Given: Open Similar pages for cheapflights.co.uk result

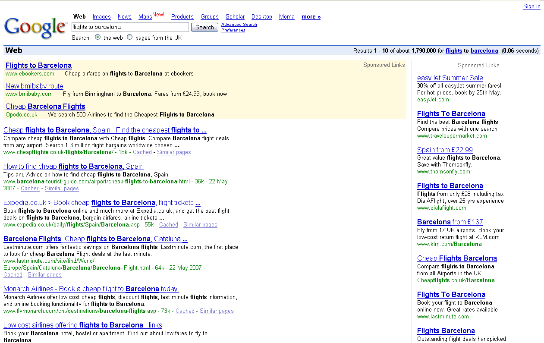Looking at the screenshot, I should click(174, 152).
